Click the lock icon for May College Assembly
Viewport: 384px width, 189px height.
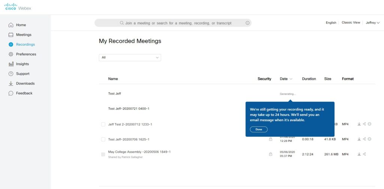click(x=270, y=154)
